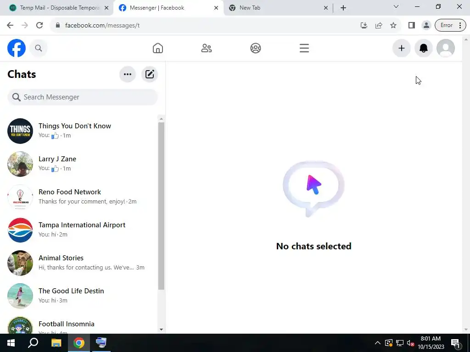Open Things You Don't Know chat

81,131
